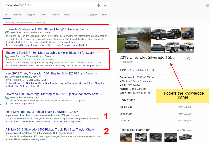This screenshot has height=143, width=210.
Task: Click View 10+ more link
Action: point(184,130)
